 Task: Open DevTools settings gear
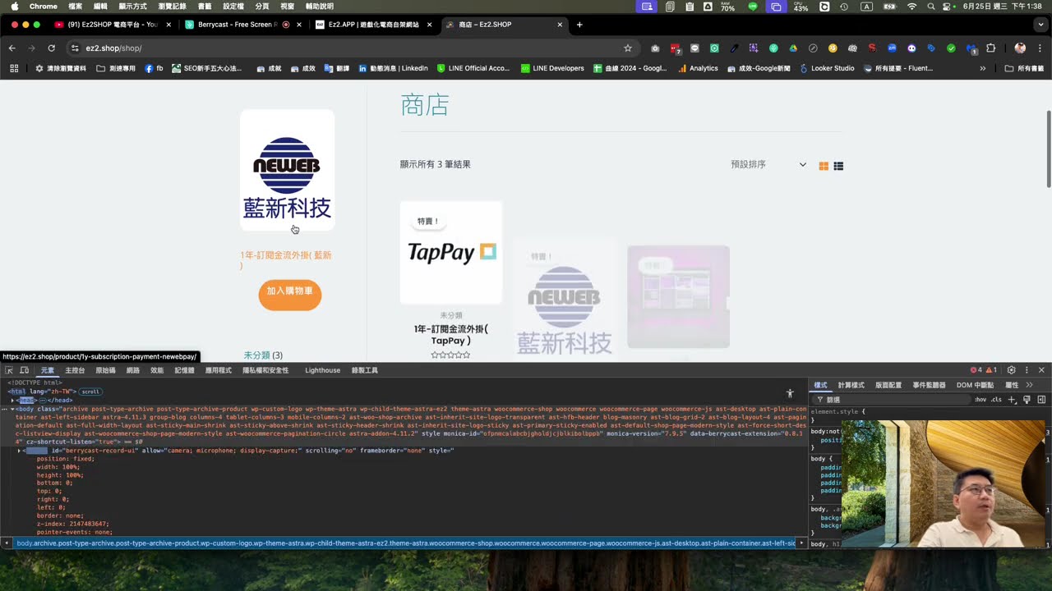pyautogui.click(x=1012, y=370)
